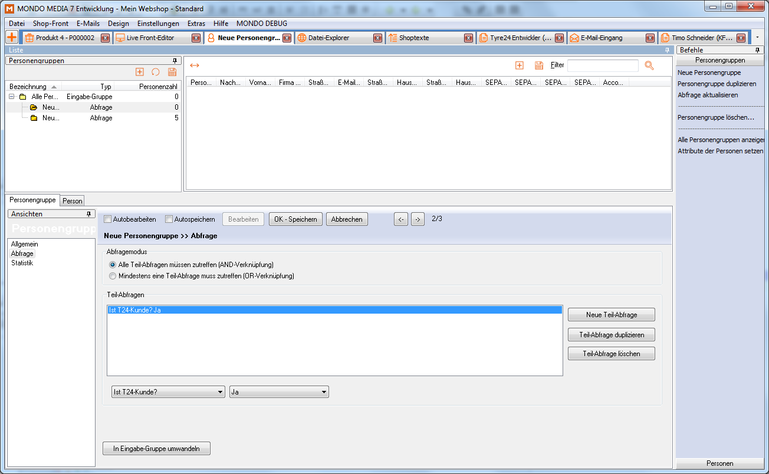Image resolution: width=769 pixels, height=474 pixels.
Task: Enable the Autobearbeiten checkbox
Action: [108, 219]
